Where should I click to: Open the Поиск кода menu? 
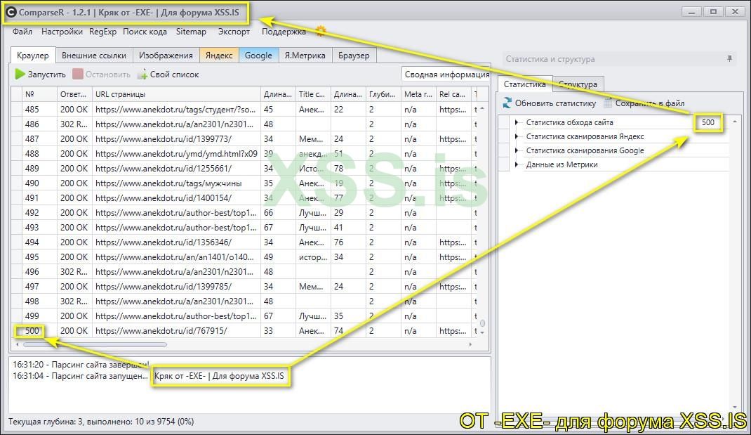click(145, 32)
